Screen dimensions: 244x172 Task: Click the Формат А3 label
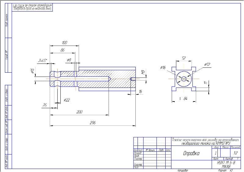225,170
